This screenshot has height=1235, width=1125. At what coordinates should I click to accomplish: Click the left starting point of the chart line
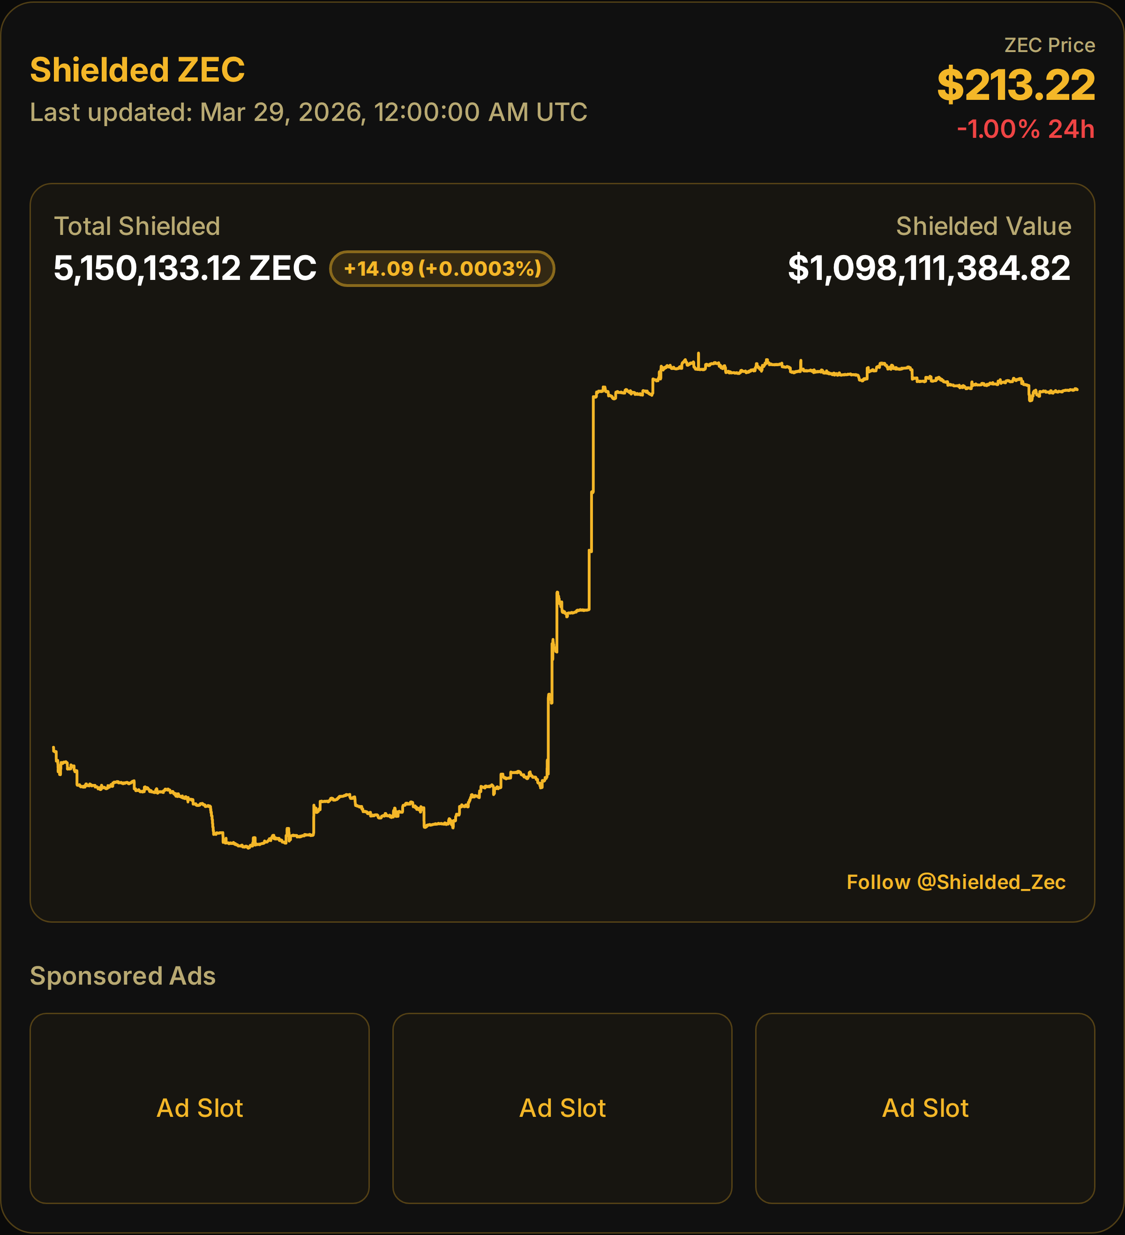[54, 748]
